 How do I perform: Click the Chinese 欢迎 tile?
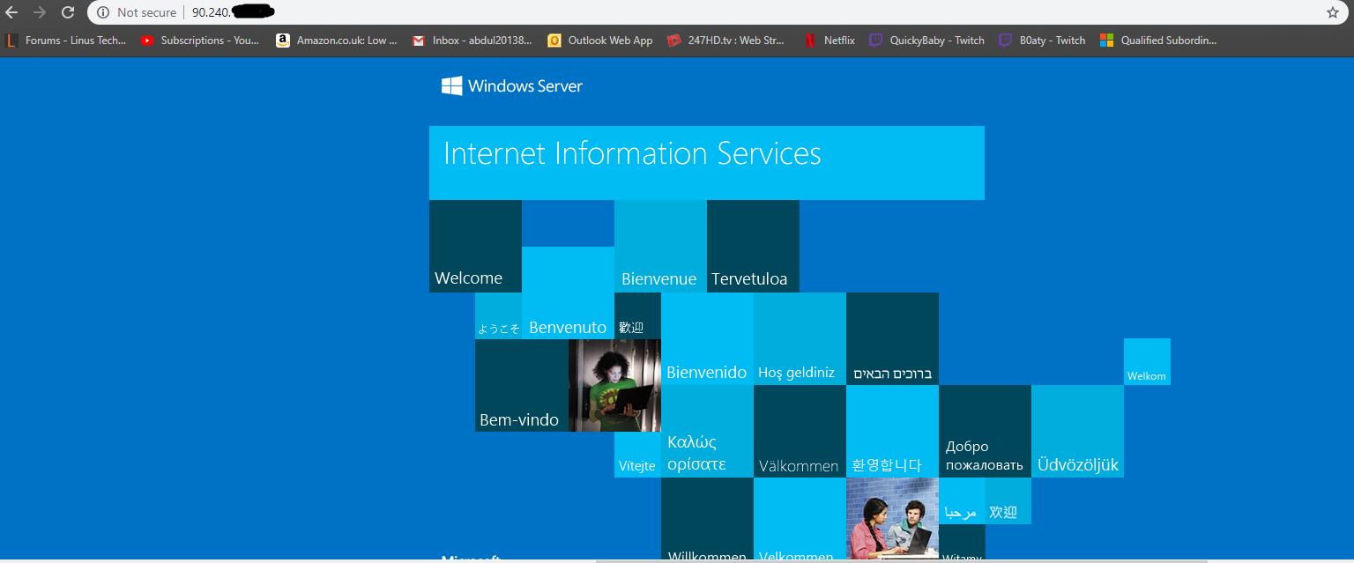tap(1008, 500)
